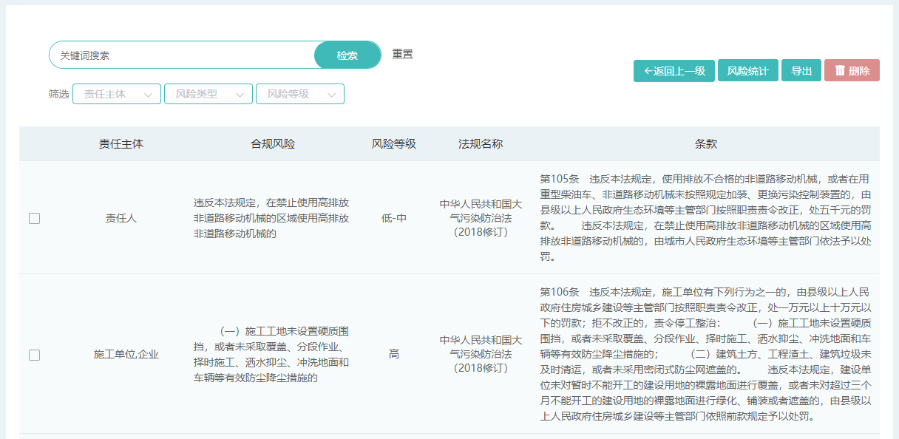The width and height of the screenshot is (899, 439).
Task: Click the 法规名称 column header
Action: pos(481,144)
